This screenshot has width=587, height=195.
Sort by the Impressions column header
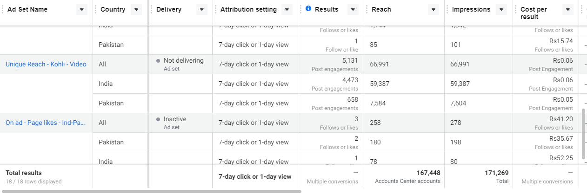coord(471,9)
